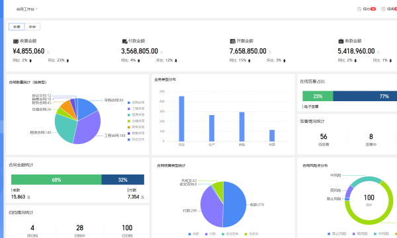Click the 开票金额 card icon
The height and width of the screenshot is (238, 397).
(x=232, y=41)
